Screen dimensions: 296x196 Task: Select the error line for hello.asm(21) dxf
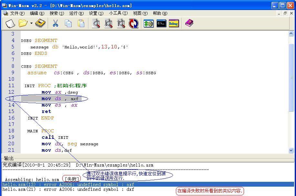[68, 189]
